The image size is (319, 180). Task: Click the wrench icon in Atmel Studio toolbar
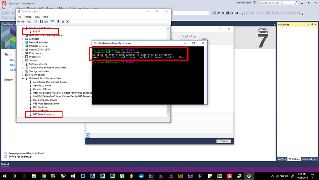[x=218, y=13]
